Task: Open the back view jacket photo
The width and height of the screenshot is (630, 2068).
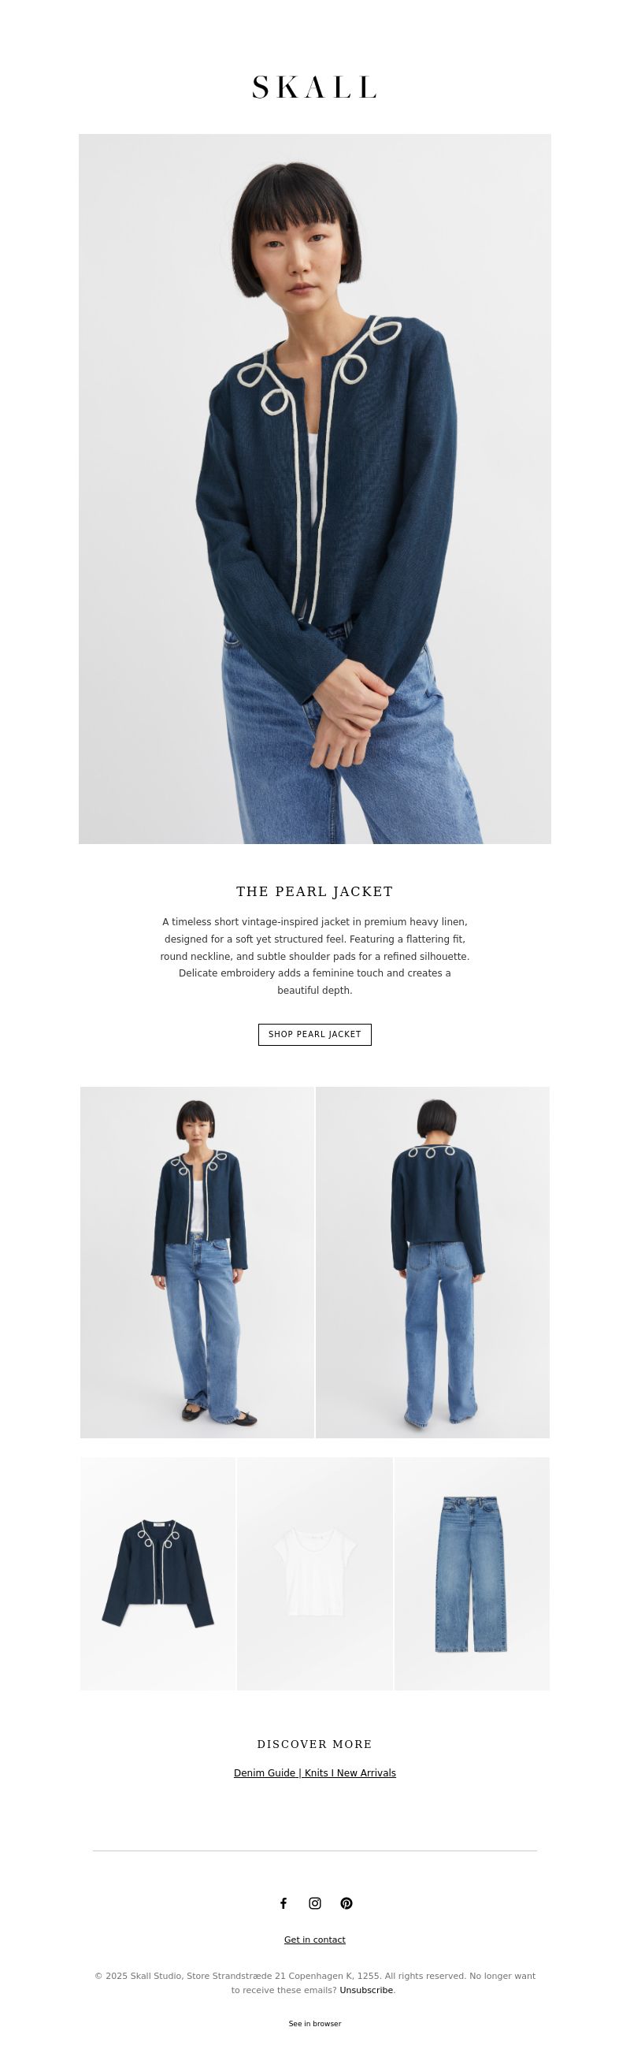Action: pyautogui.click(x=432, y=1262)
